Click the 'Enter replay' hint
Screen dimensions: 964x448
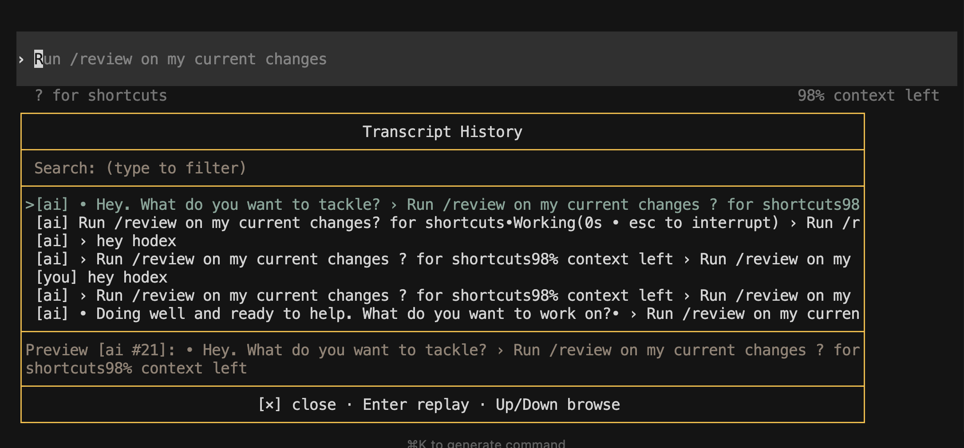(416, 405)
